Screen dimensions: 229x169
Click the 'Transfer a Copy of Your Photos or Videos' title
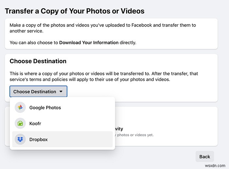pyautogui.click(x=75, y=11)
